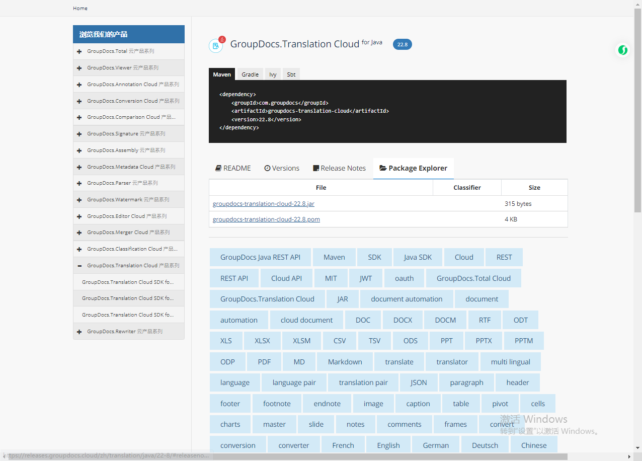
Task: Expand GroupDocs.Signature plus icon
Action: [x=79, y=134]
